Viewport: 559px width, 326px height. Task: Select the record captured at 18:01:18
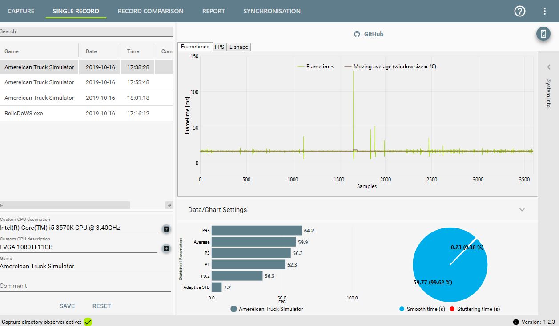click(86, 98)
